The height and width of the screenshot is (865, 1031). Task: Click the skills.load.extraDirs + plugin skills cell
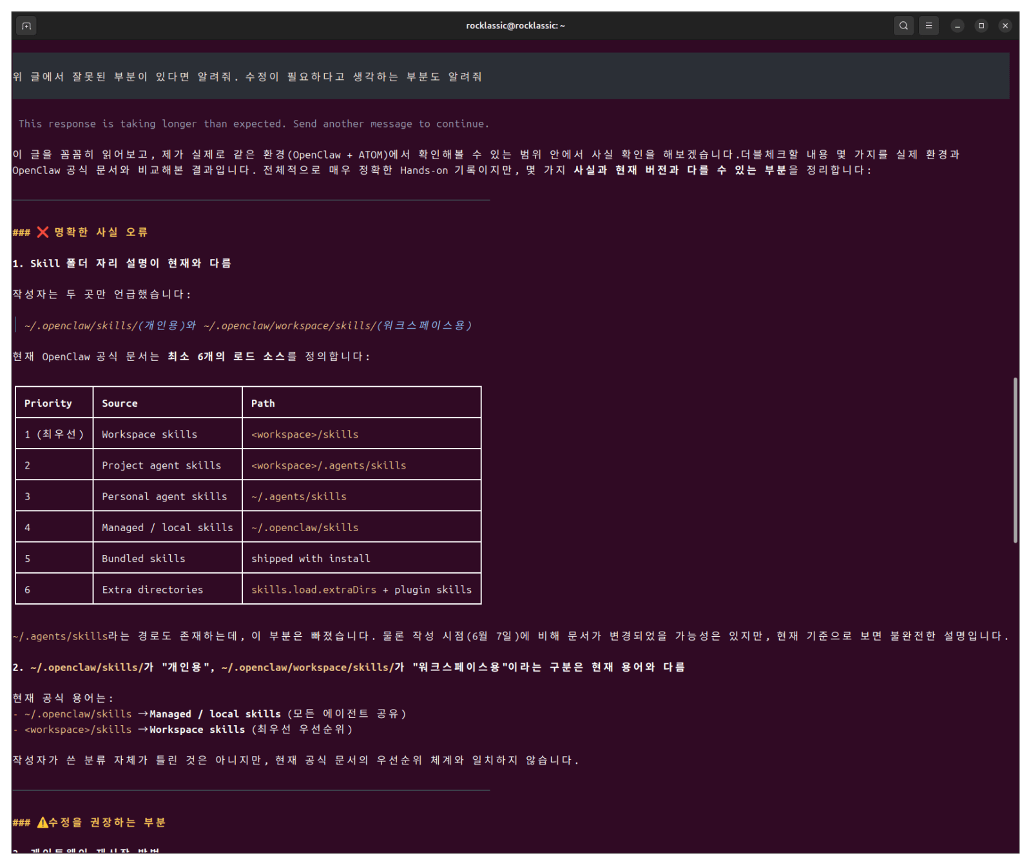[x=361, y=589]
